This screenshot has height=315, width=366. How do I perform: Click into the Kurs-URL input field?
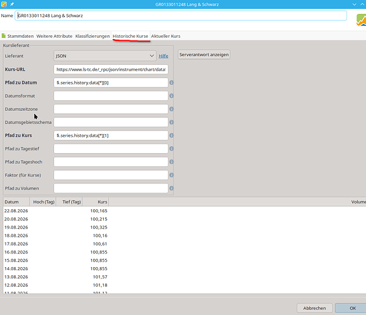[x=111, y=69]
